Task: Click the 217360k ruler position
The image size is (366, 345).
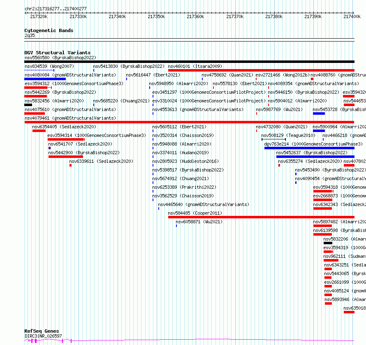Action: pyautogui.click(x=195, y=16)
